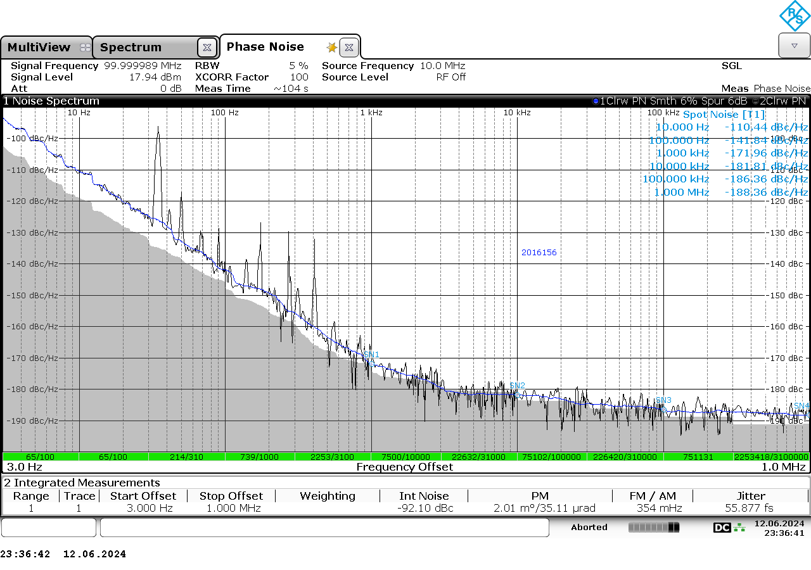Toggle the SGL single sweep indicator

[x=731, y=66]
